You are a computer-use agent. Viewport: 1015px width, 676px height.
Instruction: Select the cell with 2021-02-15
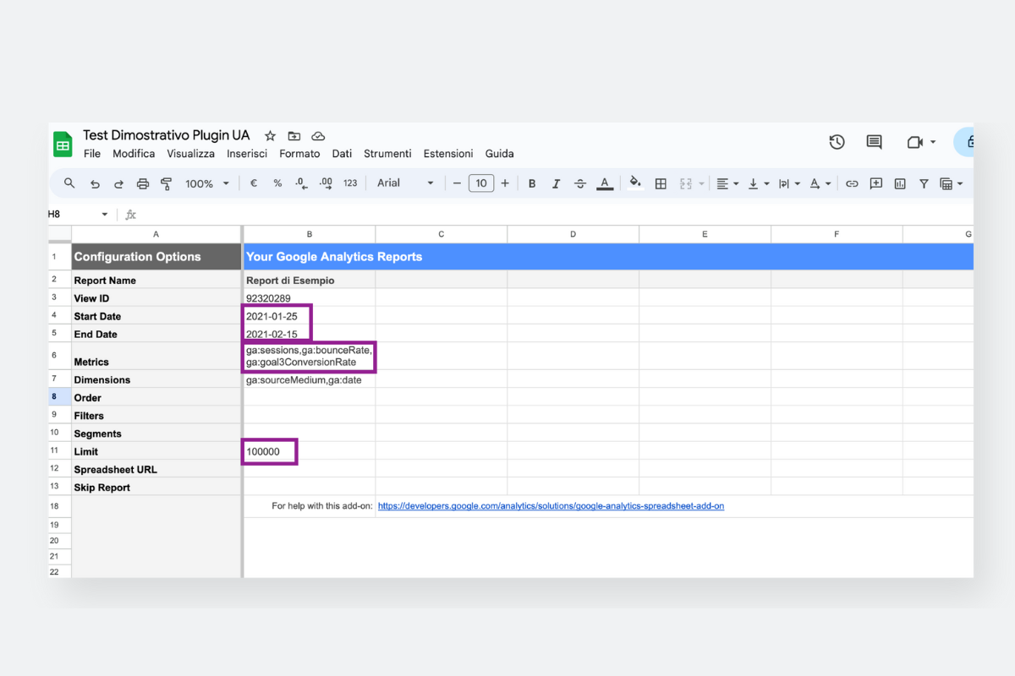coord(310,334)
